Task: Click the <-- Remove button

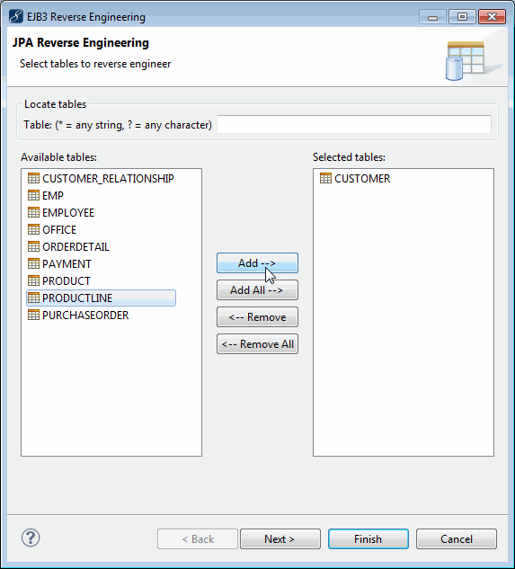Action: click(x=257, y=316)
